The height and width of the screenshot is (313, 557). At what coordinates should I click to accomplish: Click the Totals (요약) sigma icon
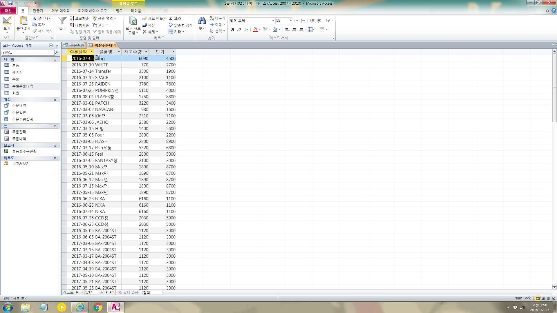tap(171, 19)
